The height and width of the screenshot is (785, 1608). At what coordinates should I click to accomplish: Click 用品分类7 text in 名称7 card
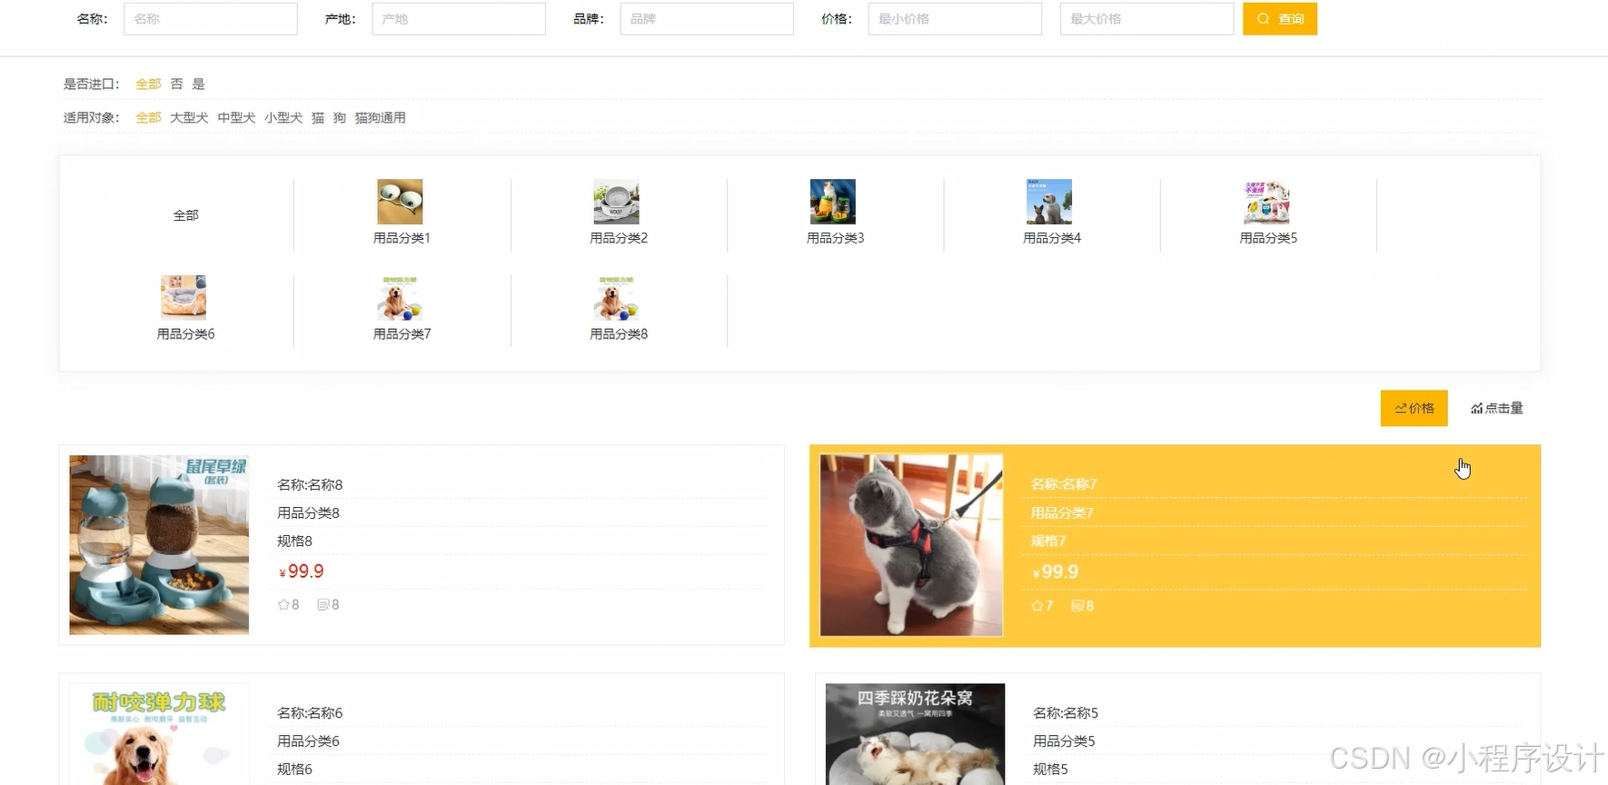point(1062,512)
